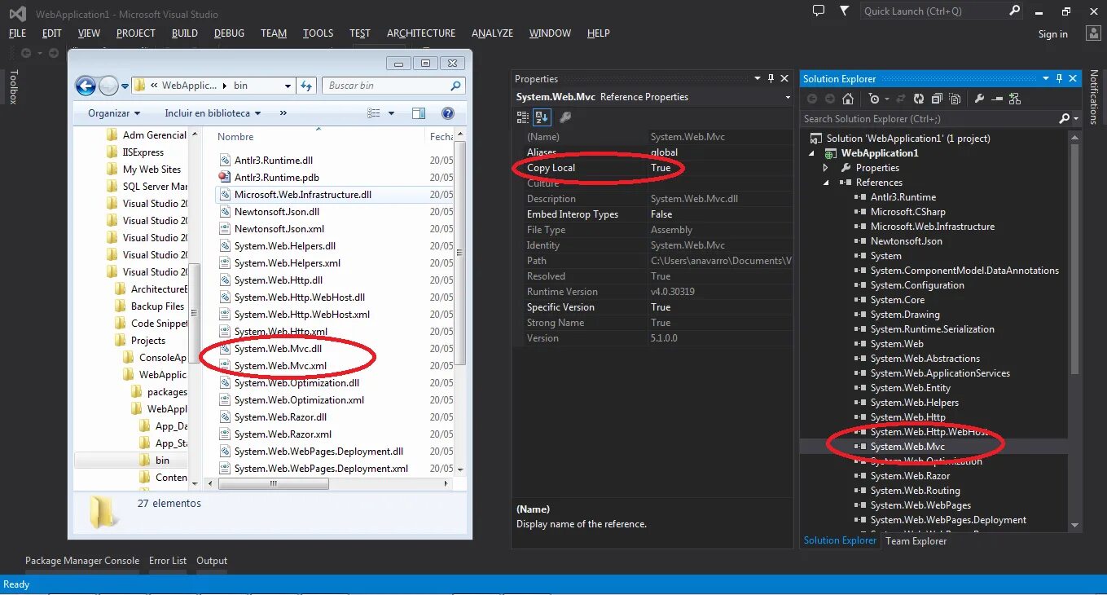Open Solution Explorer window options dropdown arrow
The width and height of the screenshot is (1107, 595).
(1046, 78)
